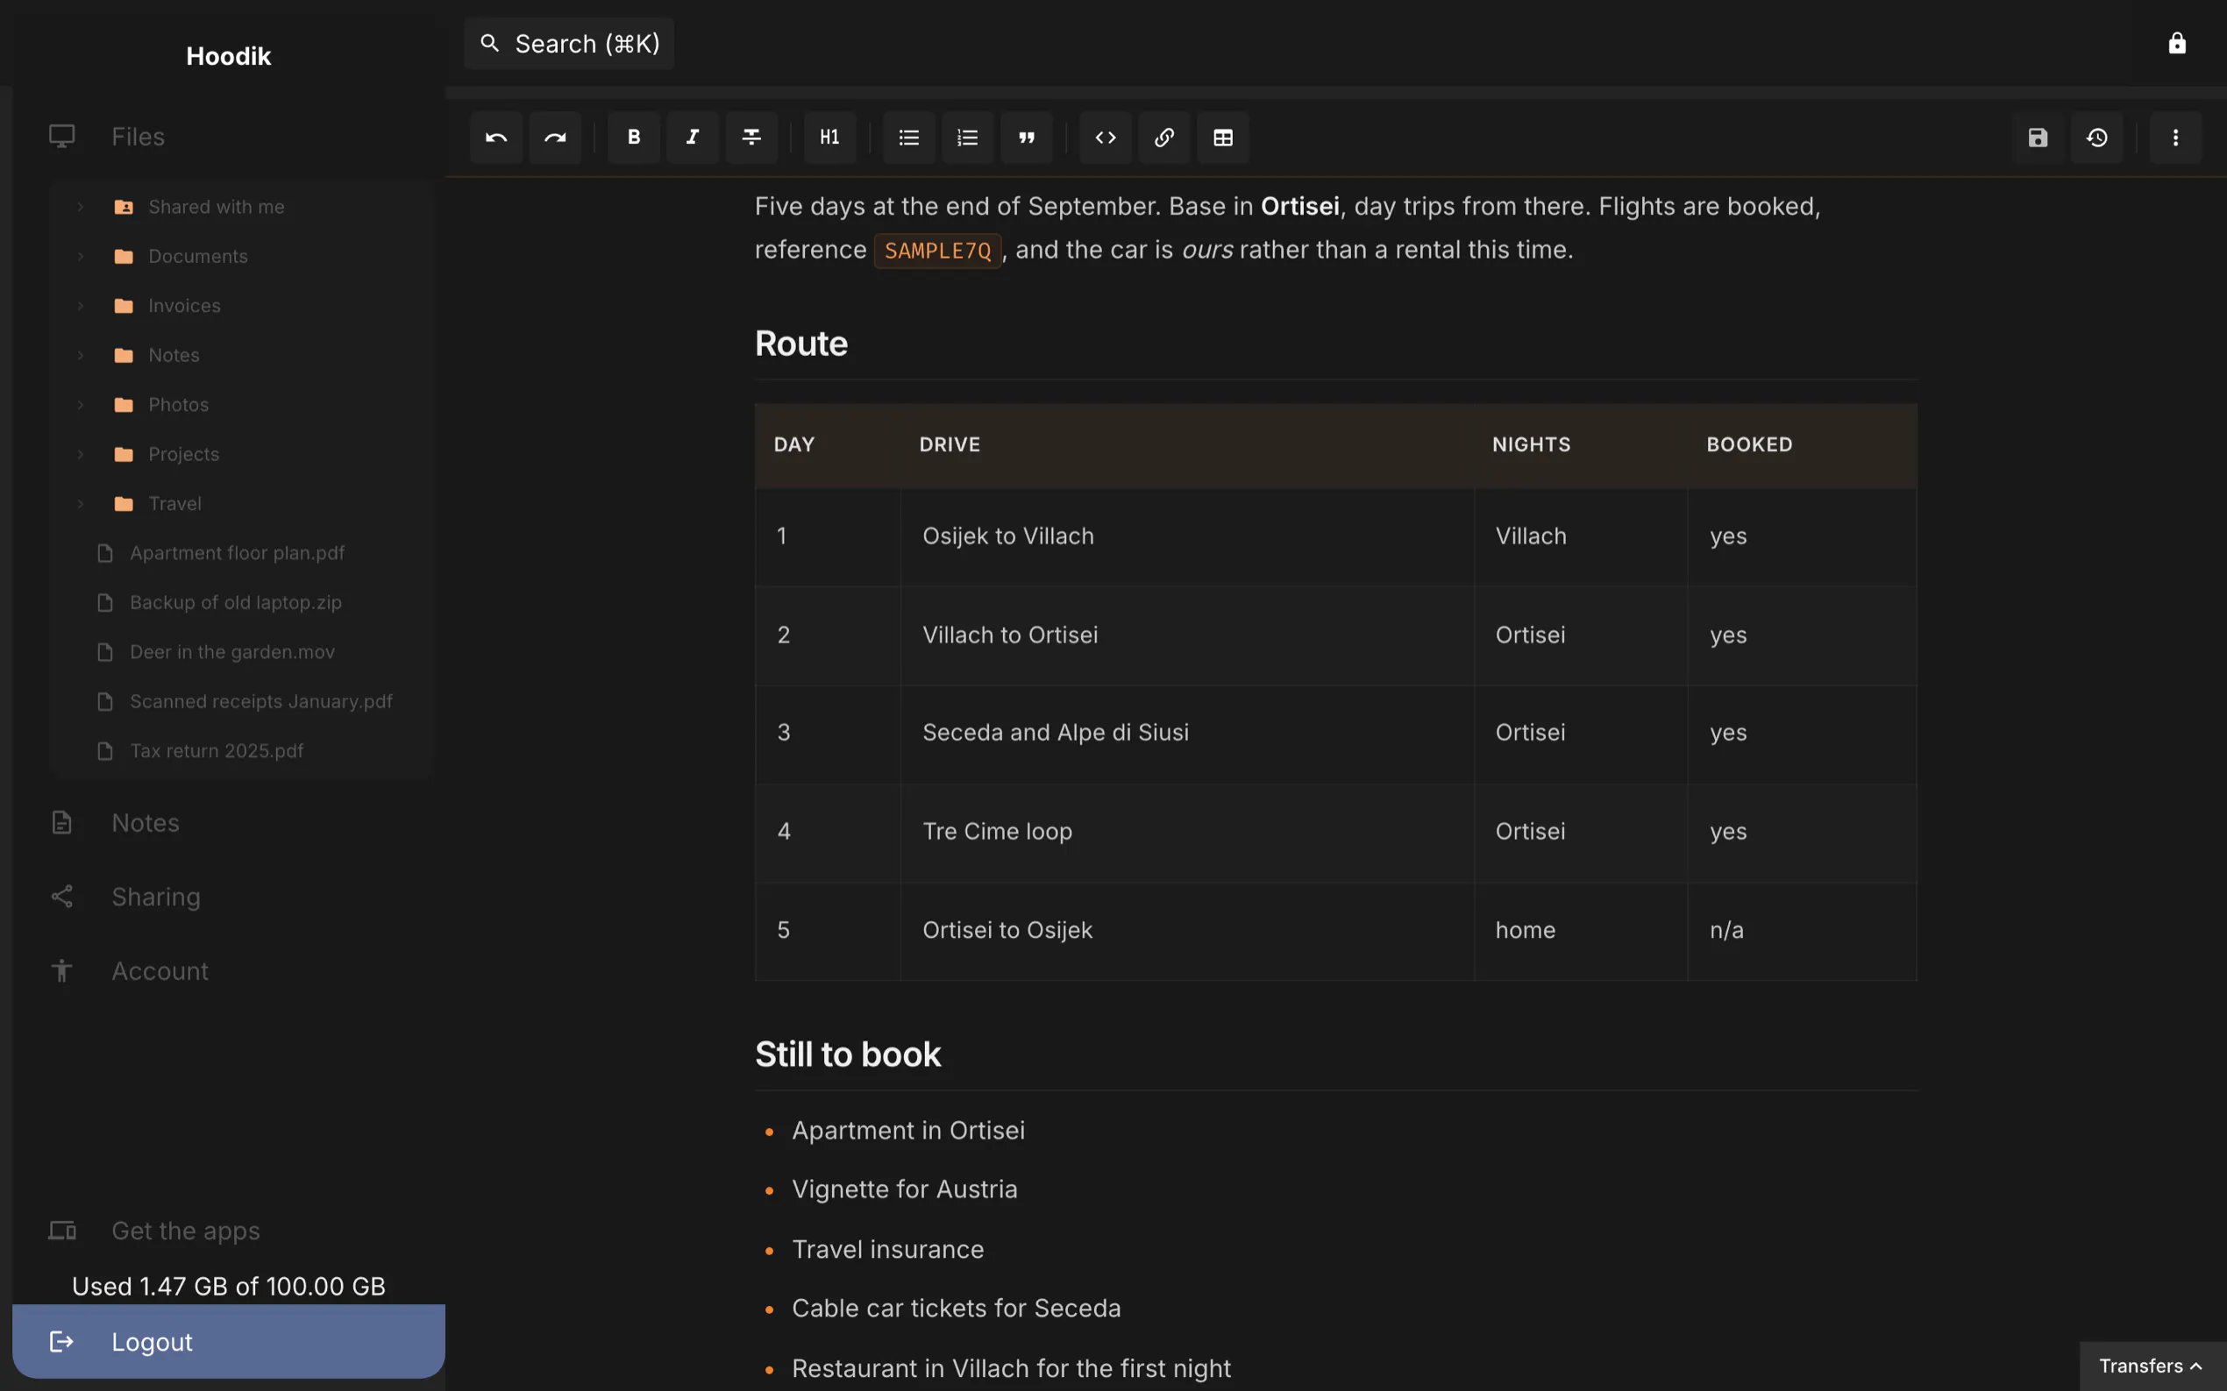The width and height of the screenshot is (2227, 1391).
Task: Expand the Transfers panel
Action: (x=2152, y=1366)
